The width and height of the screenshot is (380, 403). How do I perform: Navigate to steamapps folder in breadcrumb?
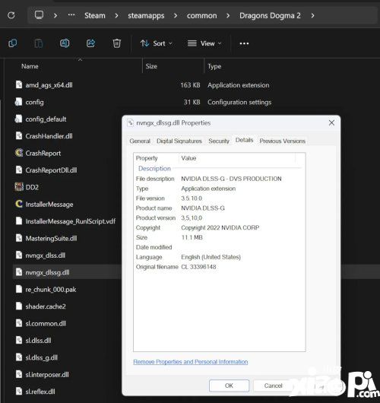click(146, 16)
